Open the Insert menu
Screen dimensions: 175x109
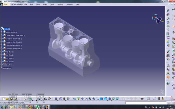click(45, 4)
